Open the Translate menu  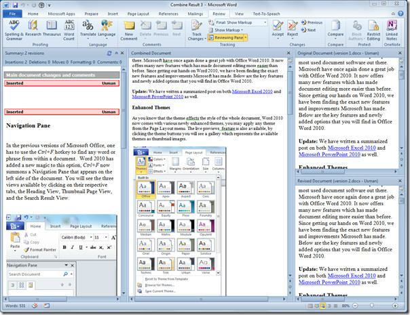point(88,29)
